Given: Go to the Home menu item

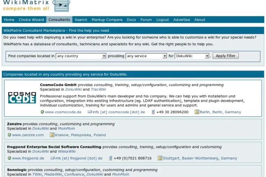Looking at the screenshot, I should click(x=9, y=20).
